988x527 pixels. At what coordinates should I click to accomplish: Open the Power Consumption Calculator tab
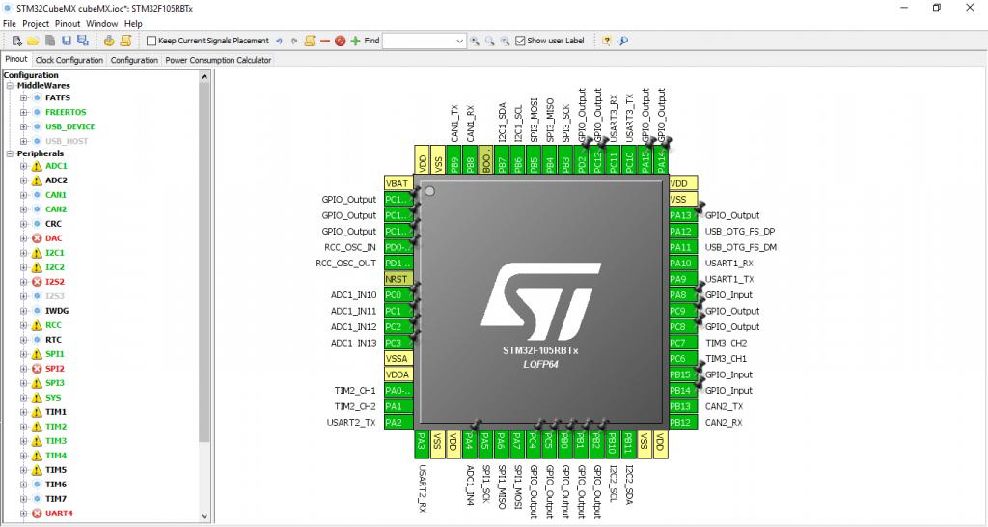(218, 60)
